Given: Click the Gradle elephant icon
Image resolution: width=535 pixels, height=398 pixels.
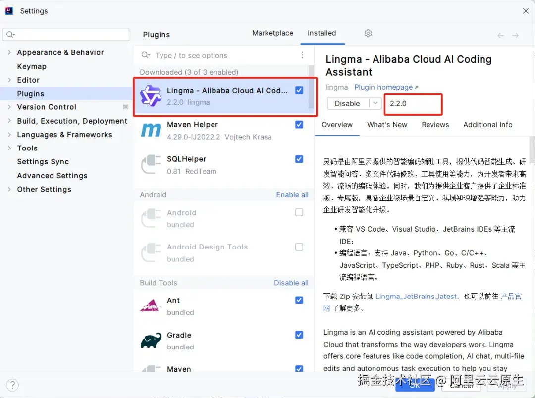Looking at the screenshot, I should pyautogui.click(x=151, y=341).
